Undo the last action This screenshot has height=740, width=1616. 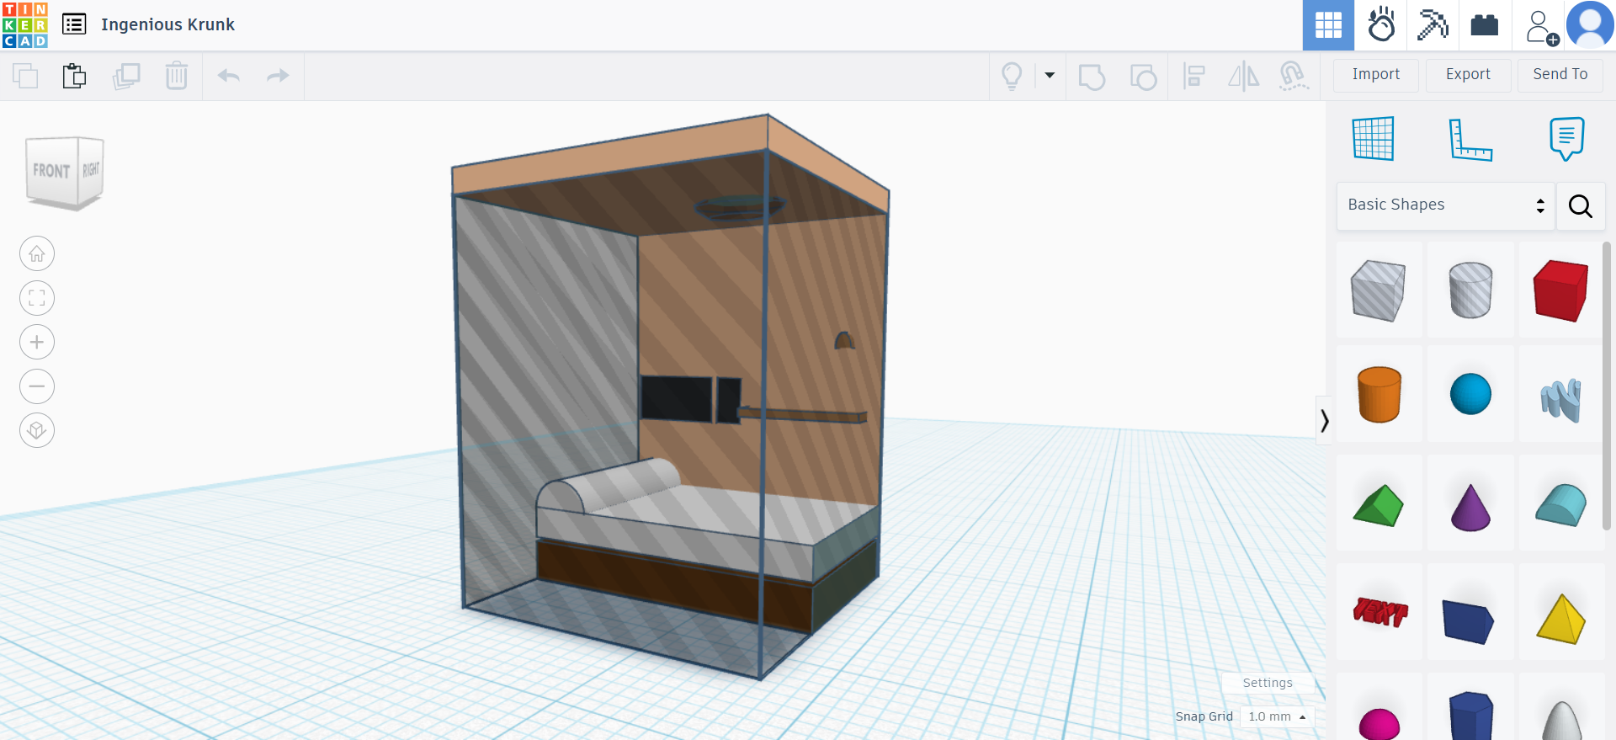[x=229, y=76]
